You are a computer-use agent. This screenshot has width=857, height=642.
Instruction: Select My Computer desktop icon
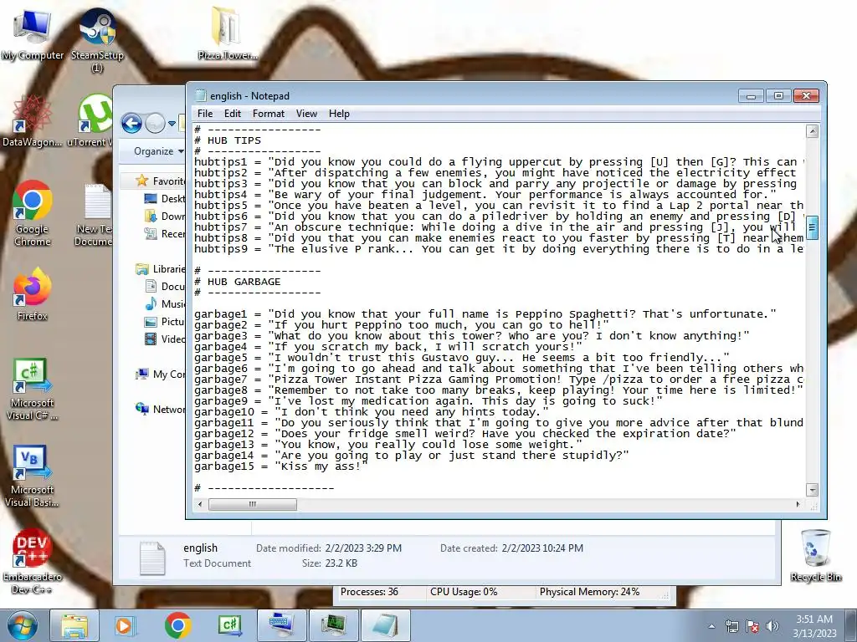click(x=33, y=35)
